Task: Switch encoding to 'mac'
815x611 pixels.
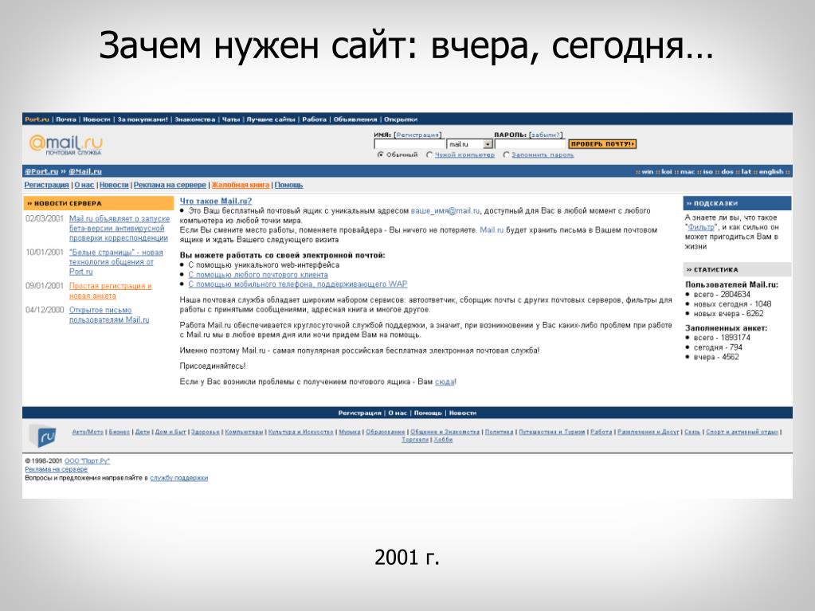Action: click(688, 172)
